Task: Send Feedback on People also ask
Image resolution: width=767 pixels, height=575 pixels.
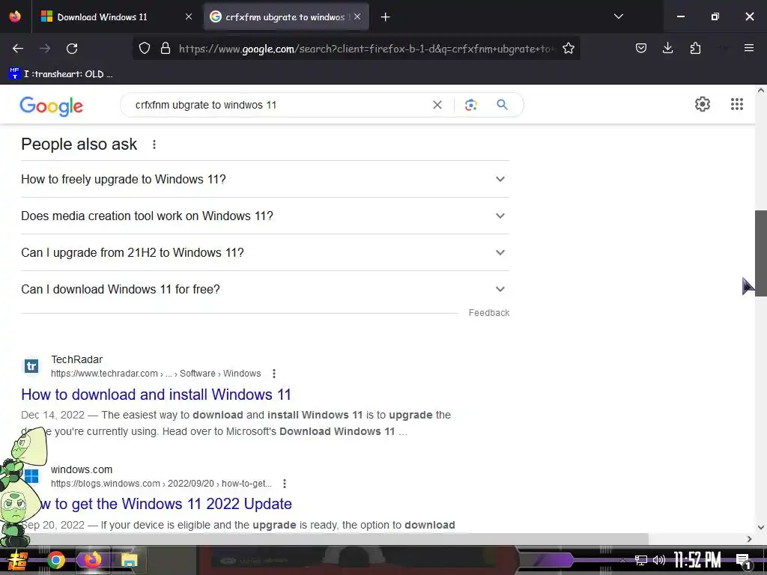Action: pos(488,313)
